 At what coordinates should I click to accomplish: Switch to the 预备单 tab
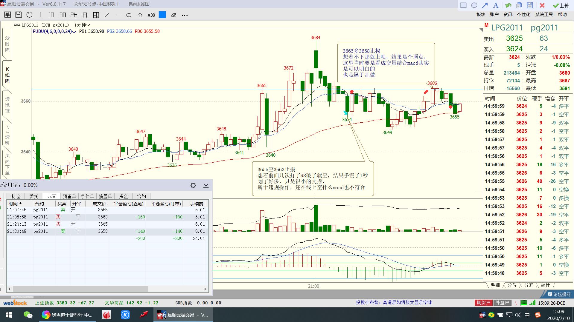(69, 196)
